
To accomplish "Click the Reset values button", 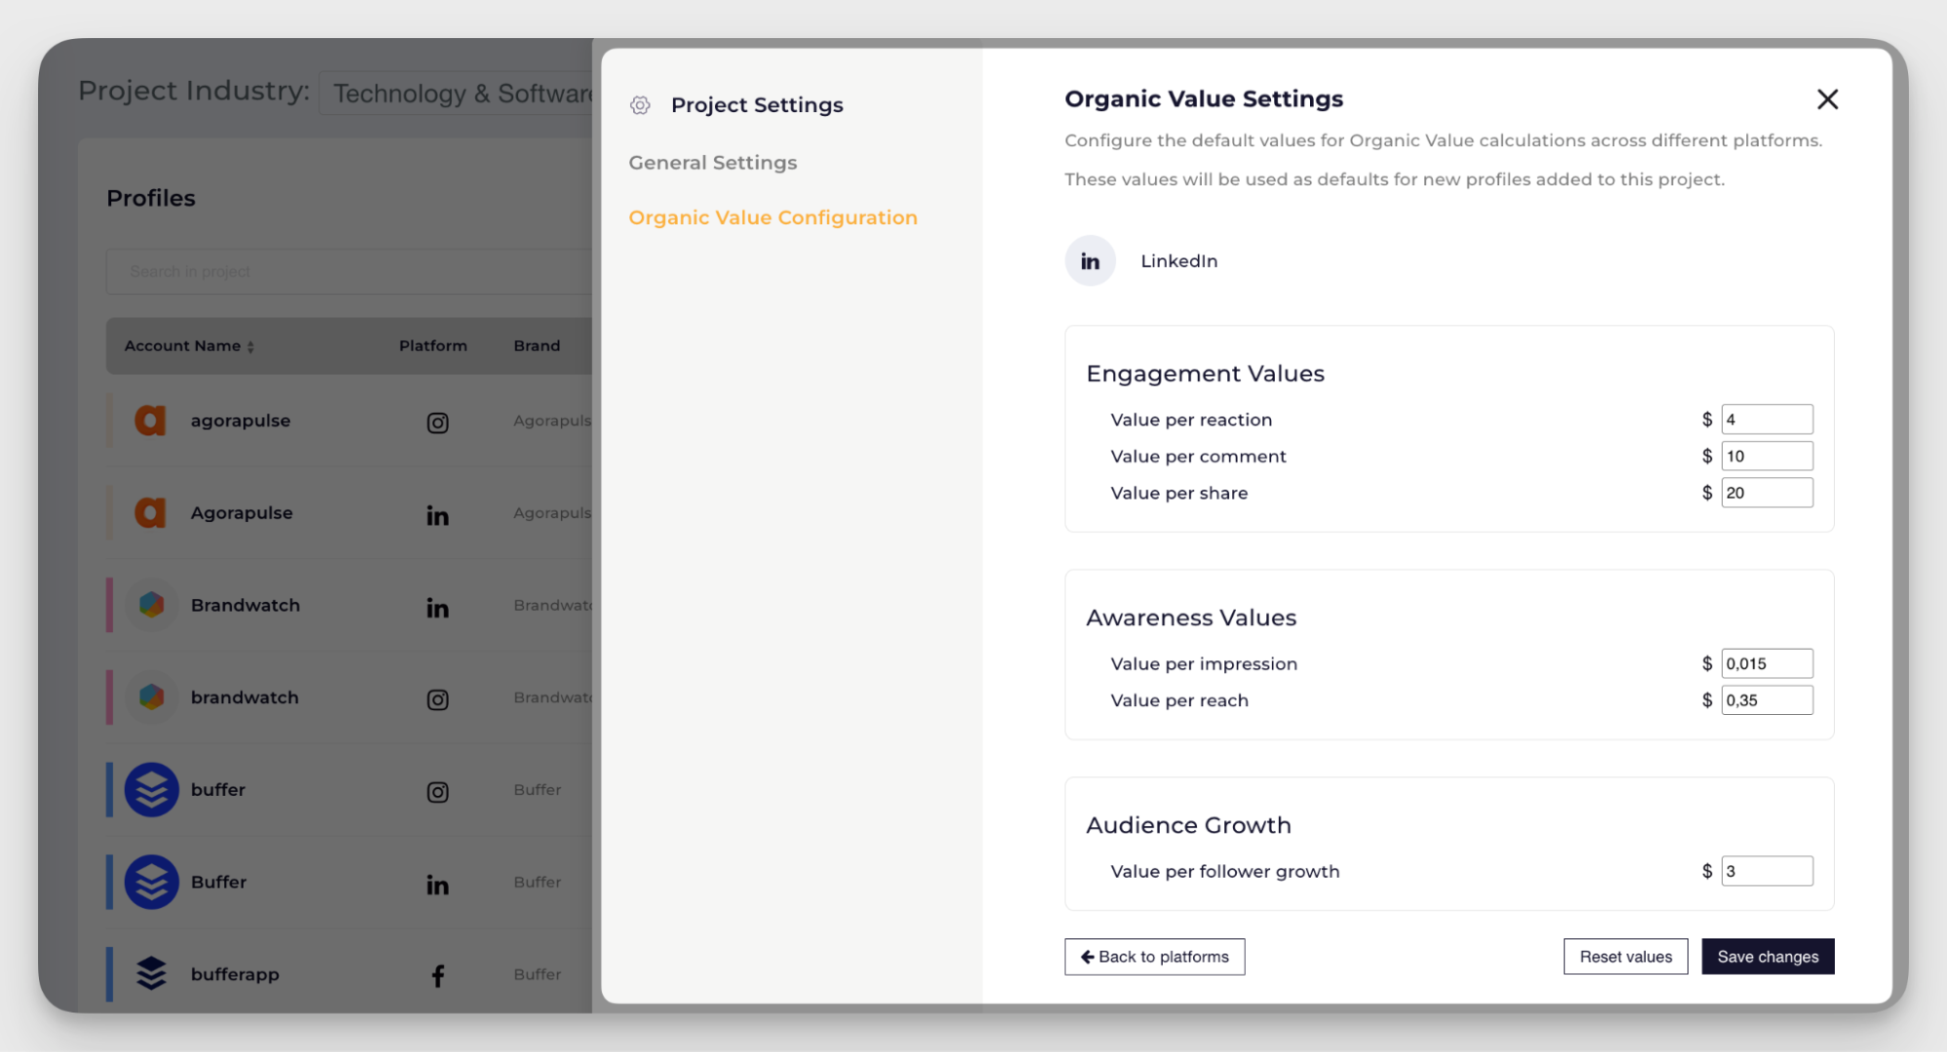I will 1625,957.
